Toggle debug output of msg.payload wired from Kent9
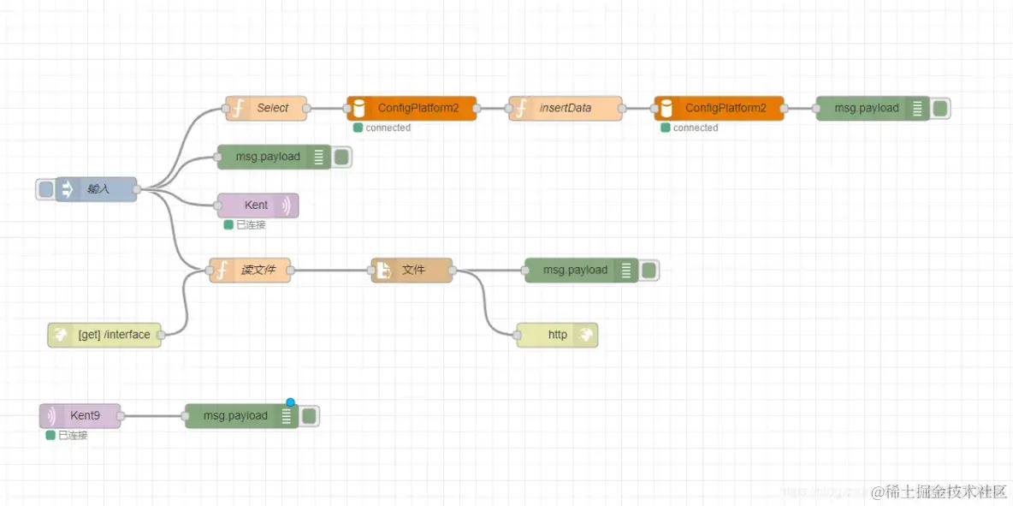Viewport: 1013px width, 506px height. click(309, 416)
